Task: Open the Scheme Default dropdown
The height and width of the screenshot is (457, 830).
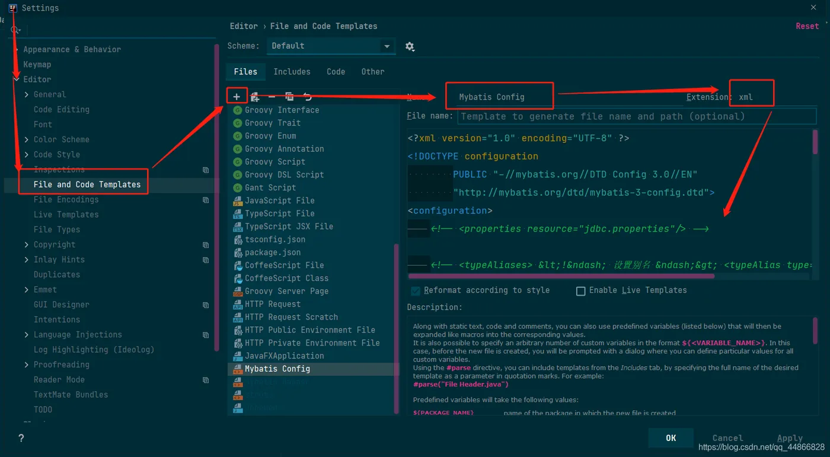Action: click(x=331, y=46)
